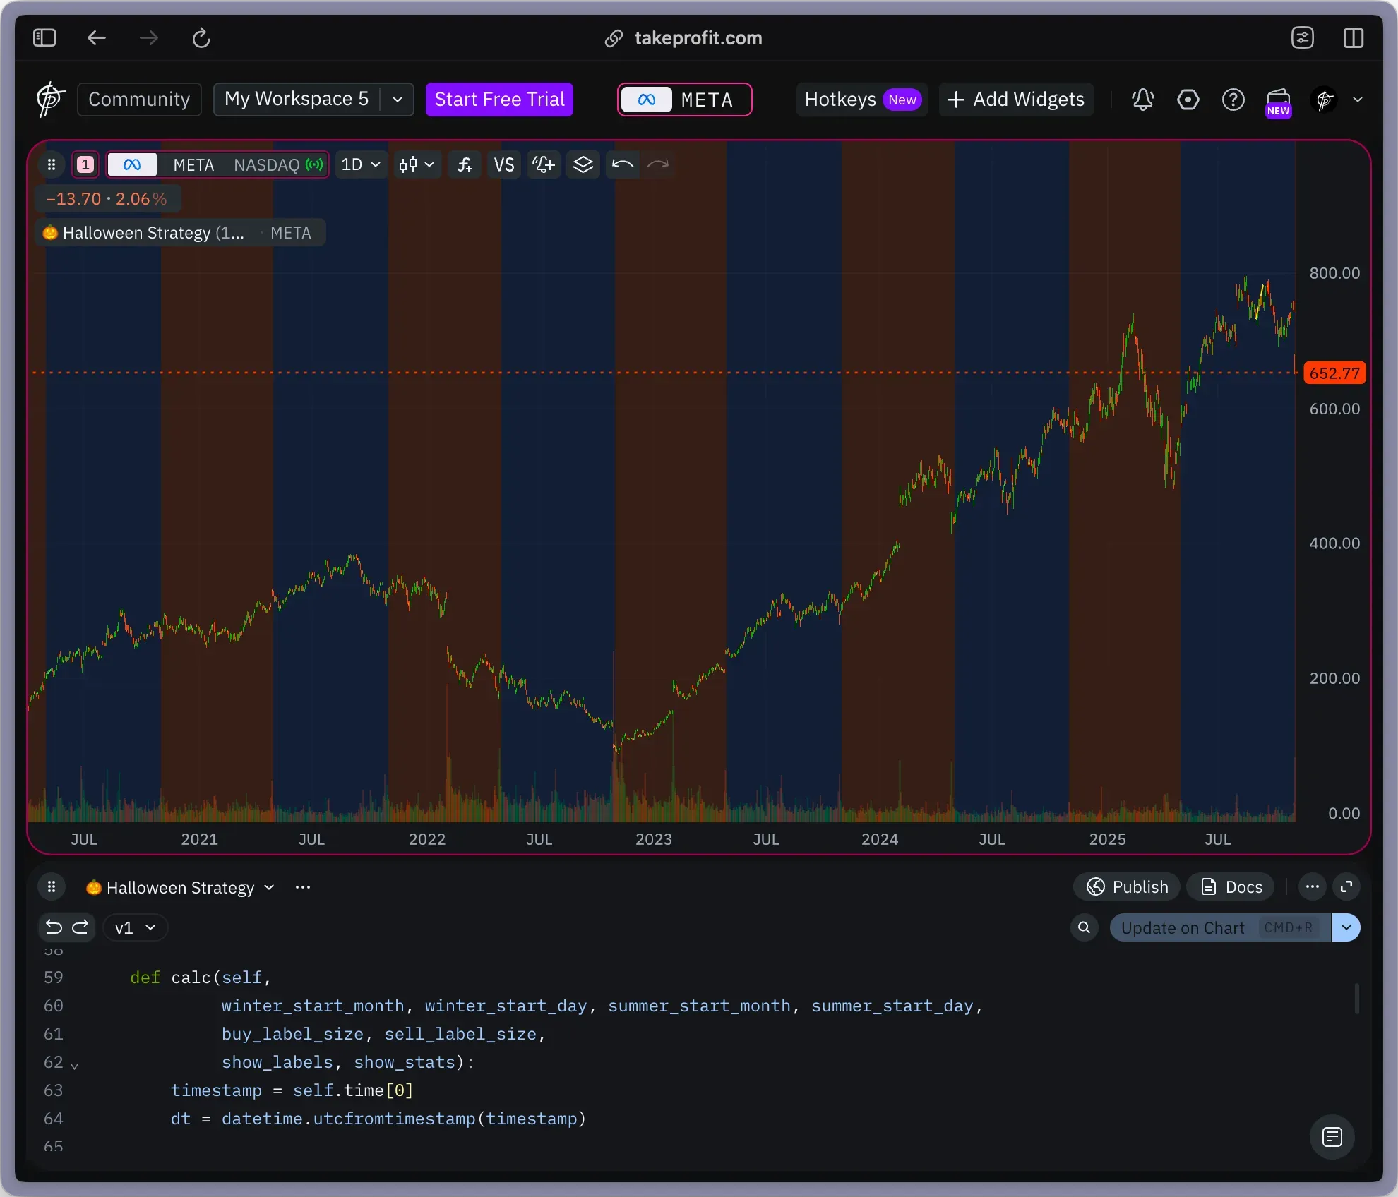Toggle the browser sidebar panel

click(x=44, y=37)
